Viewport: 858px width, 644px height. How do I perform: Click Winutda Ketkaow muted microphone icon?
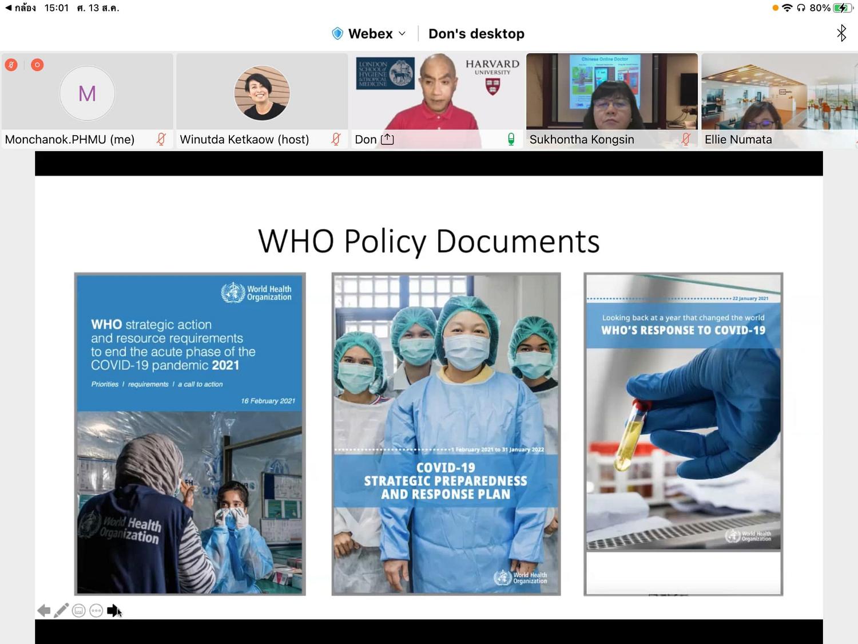pyautogui.click(x=336, y=139)
